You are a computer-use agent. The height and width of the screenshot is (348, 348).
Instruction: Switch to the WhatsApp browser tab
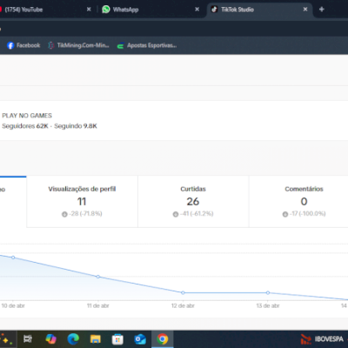(x=151, y=10)
